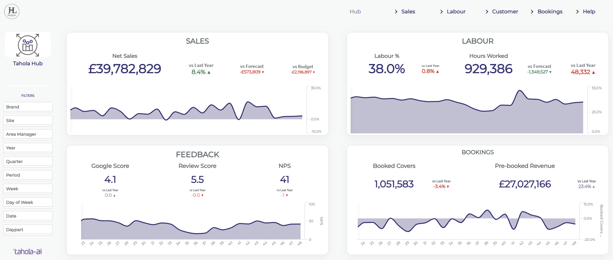The height and width of the screenshot is (260, 613).
Task: Click the tahola-ai logo at bottom left
Action: [28, 252]
